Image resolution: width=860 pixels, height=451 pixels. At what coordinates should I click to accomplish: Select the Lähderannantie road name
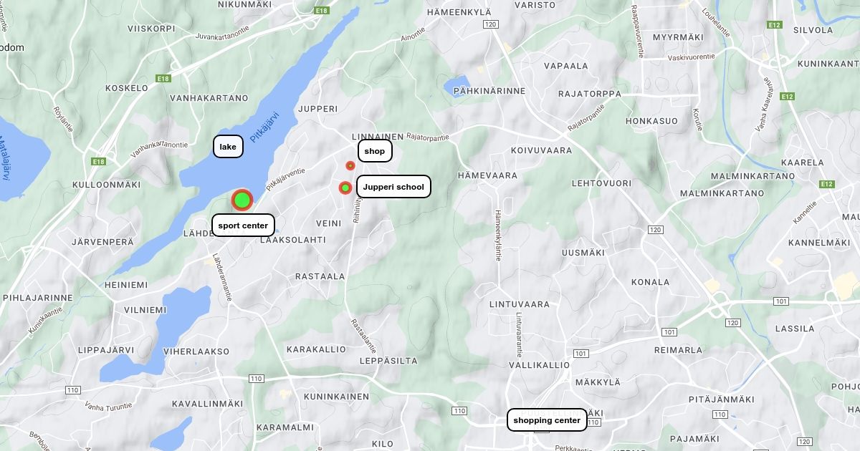tap(222, 277)
